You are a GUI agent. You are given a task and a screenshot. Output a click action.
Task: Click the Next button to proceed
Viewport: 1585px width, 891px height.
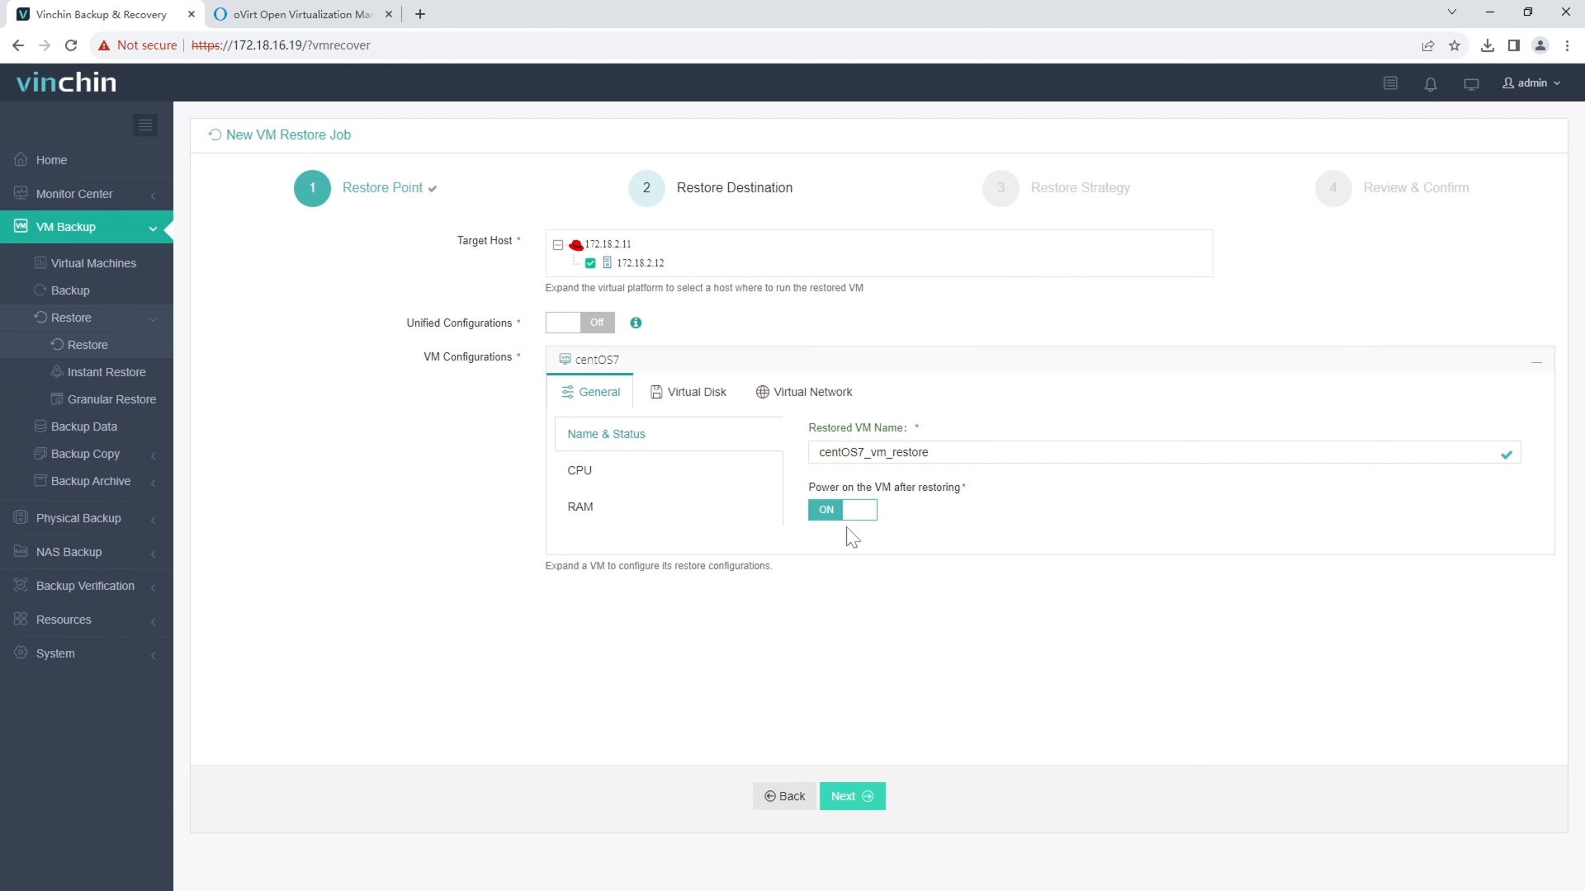pos(853,795)
